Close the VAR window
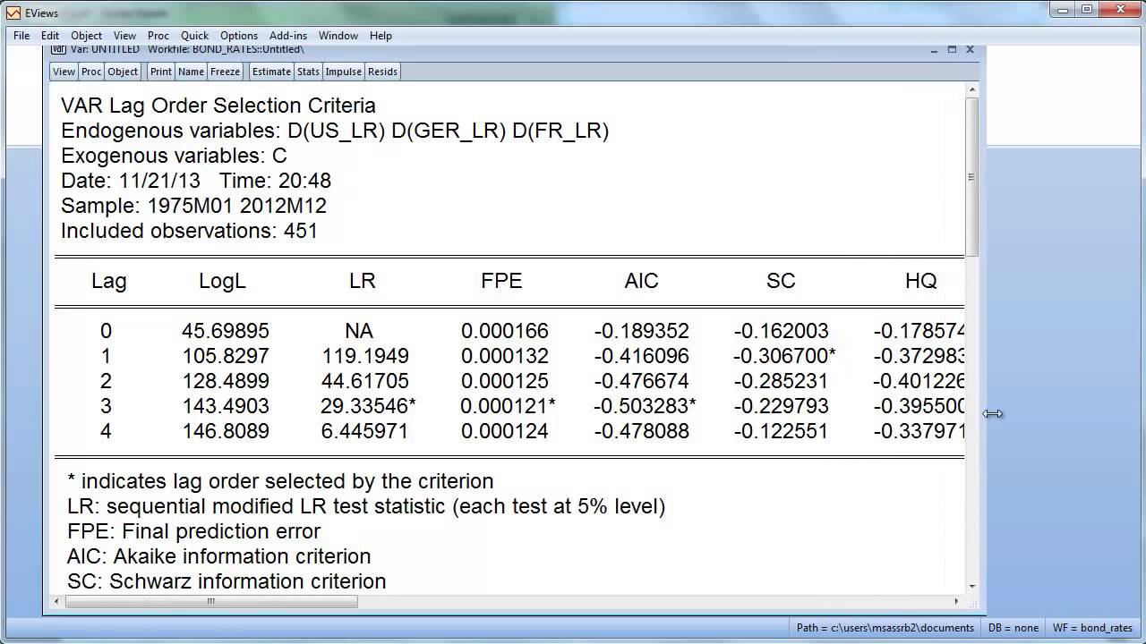 [x=970, y=49]
